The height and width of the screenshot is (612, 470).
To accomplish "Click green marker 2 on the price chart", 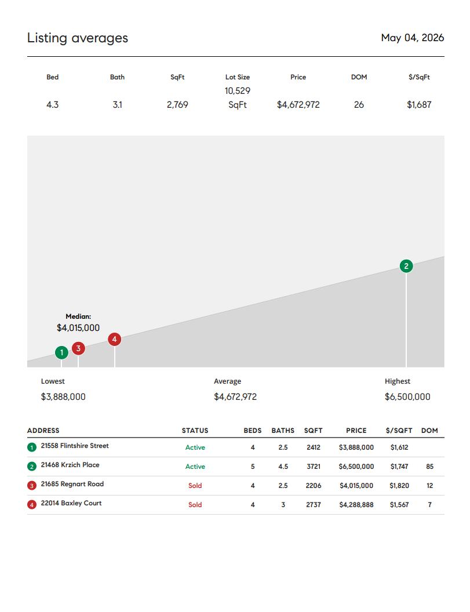I will (x=406, y=266).
